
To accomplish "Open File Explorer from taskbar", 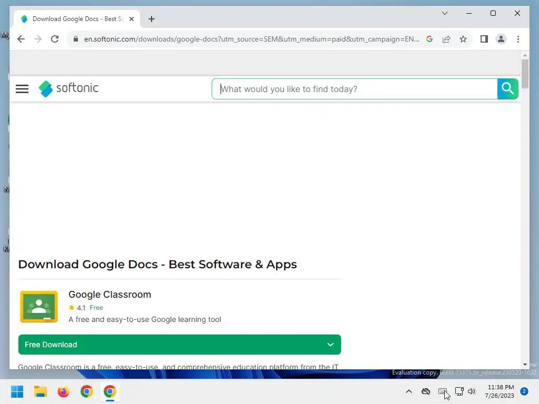I will [x=40, y=391].
